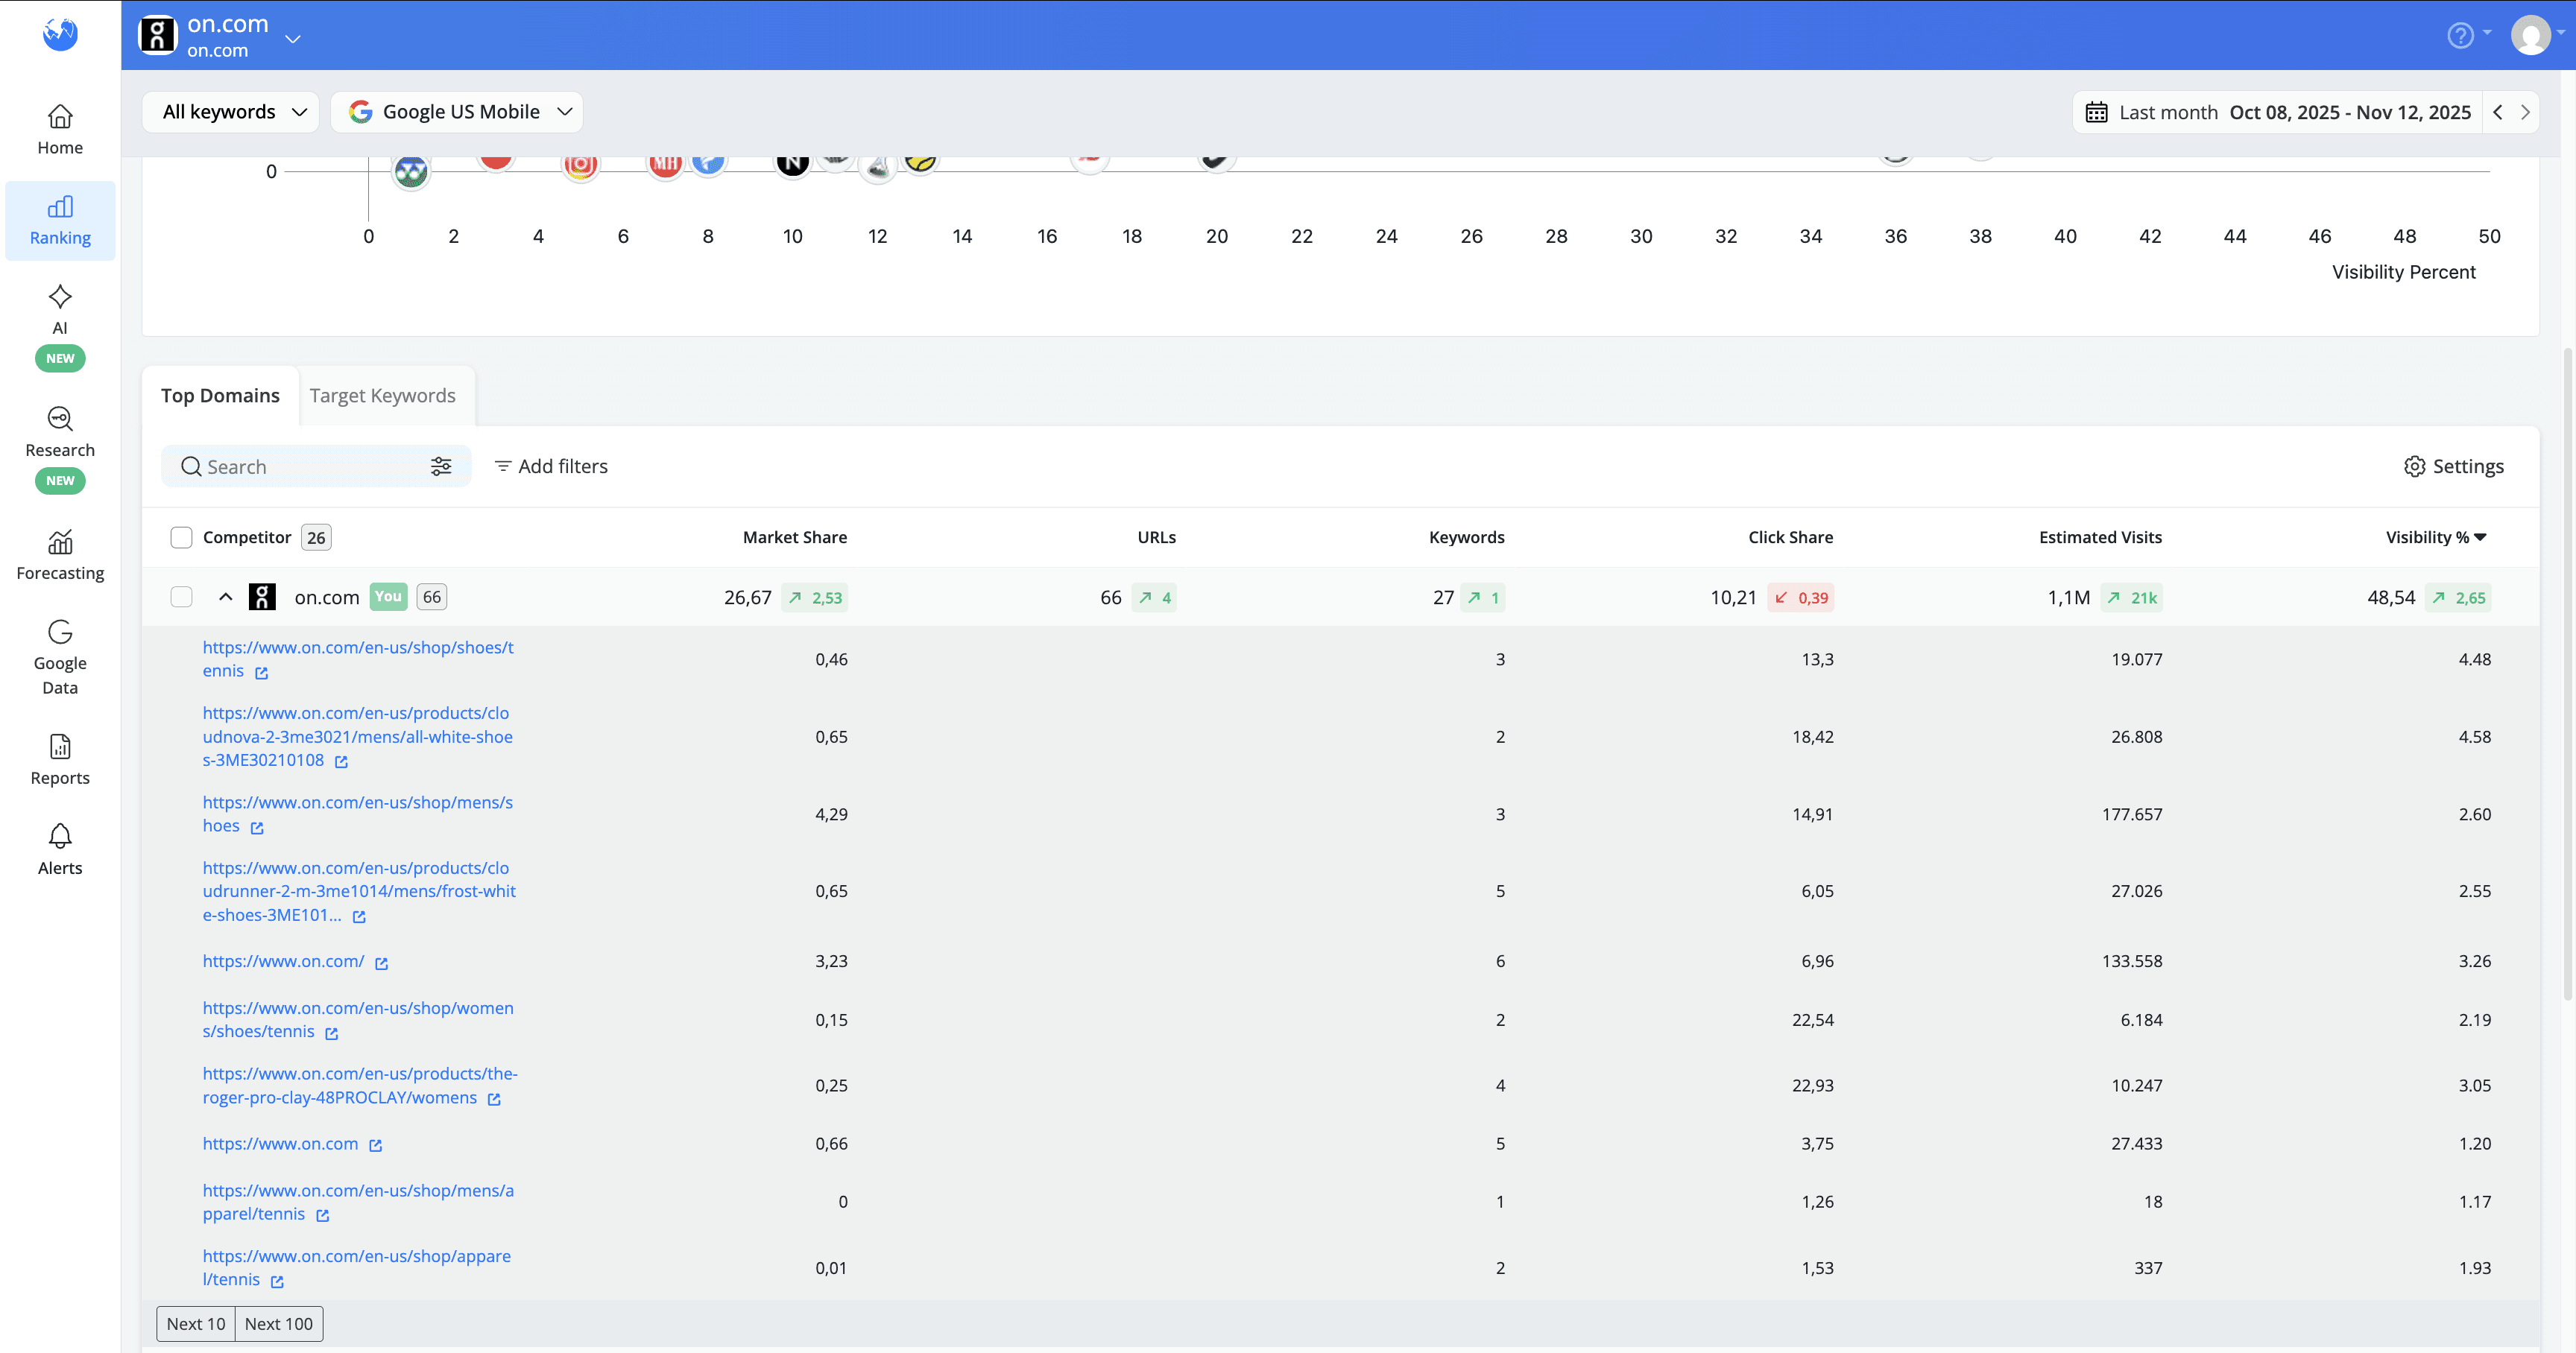Click the calendar icon beside Last month
Viewport: 2576px width, 1353px height.
pyautogui.click(x=2096, y=112)
